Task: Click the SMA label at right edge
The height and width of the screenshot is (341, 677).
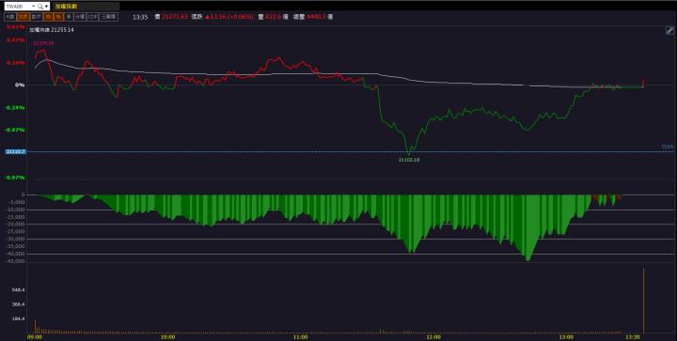Action: pos(667,147)
